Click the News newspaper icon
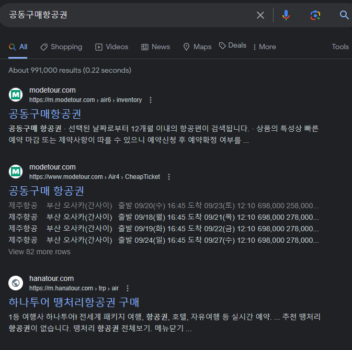This screenshot has height=350, width=352. pos(144,47)
